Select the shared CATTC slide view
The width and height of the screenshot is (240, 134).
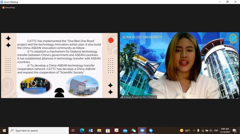click(x=59, y=65)
